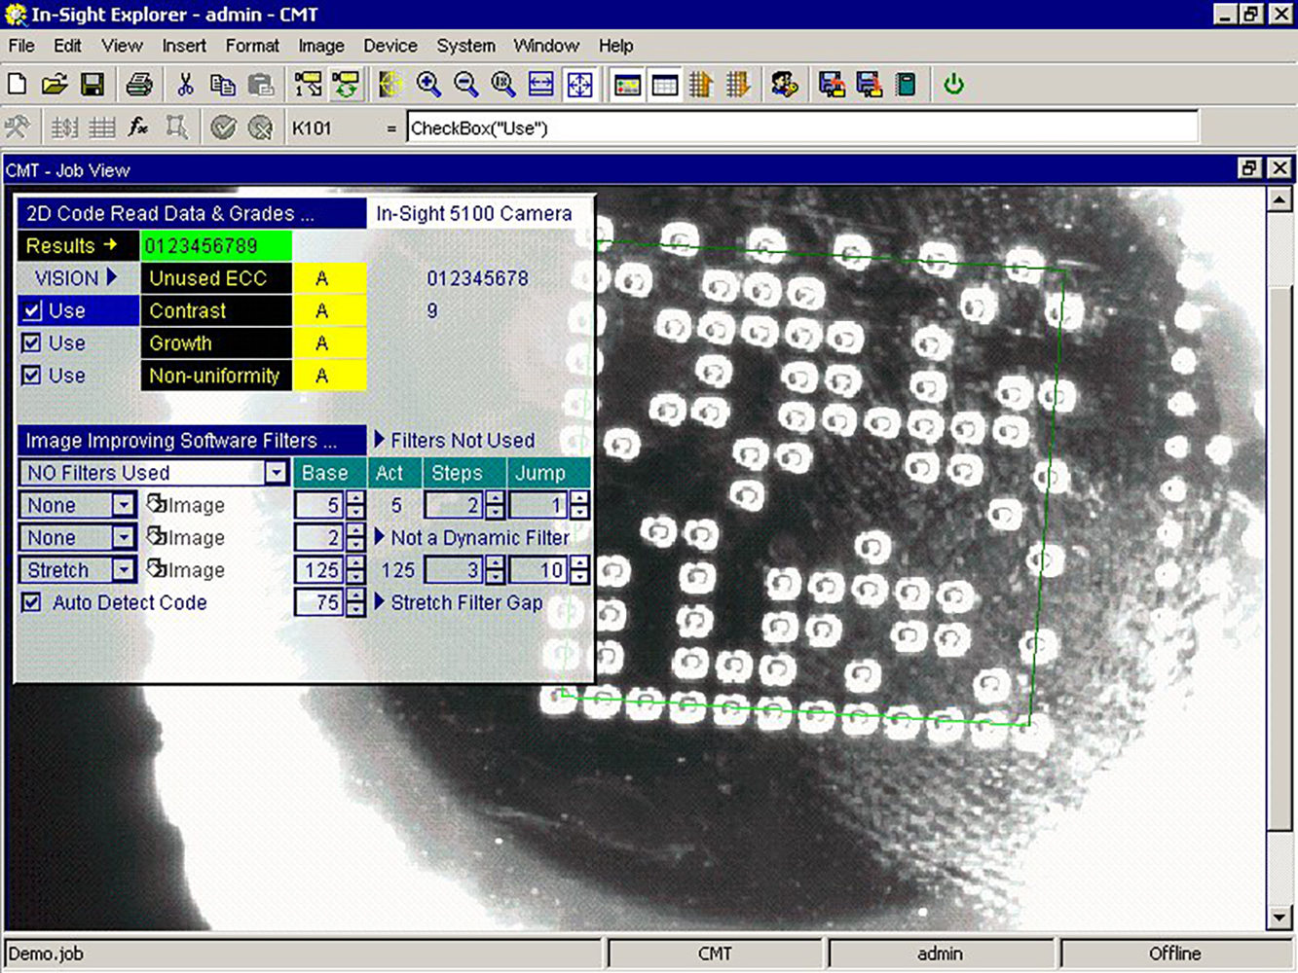Click formula bar containing CheckBox("Use")
This screenshot has width=1298, height=973.
point(802,127)
